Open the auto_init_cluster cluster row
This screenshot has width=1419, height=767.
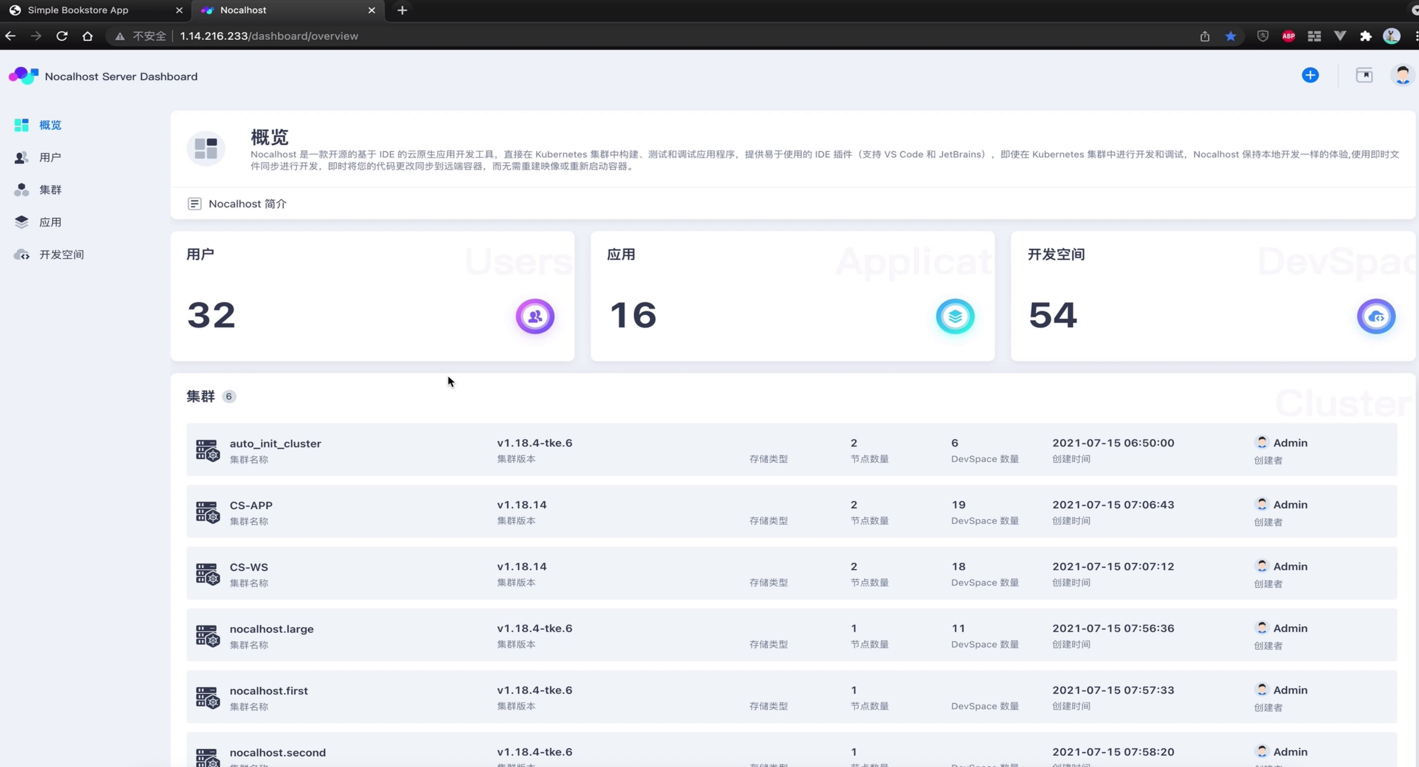coord(275,443)
